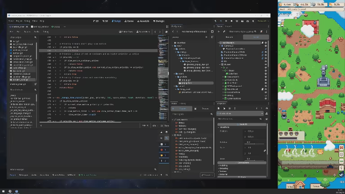Run the project with the play icon
The height and width of the screenshot is (194, 345).
221,21
